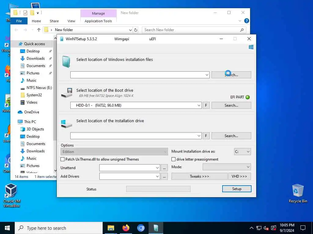The height and width of the screenshot is (234, 313).
Task: Click the search magnifier in Explorer
Action: 242,30
